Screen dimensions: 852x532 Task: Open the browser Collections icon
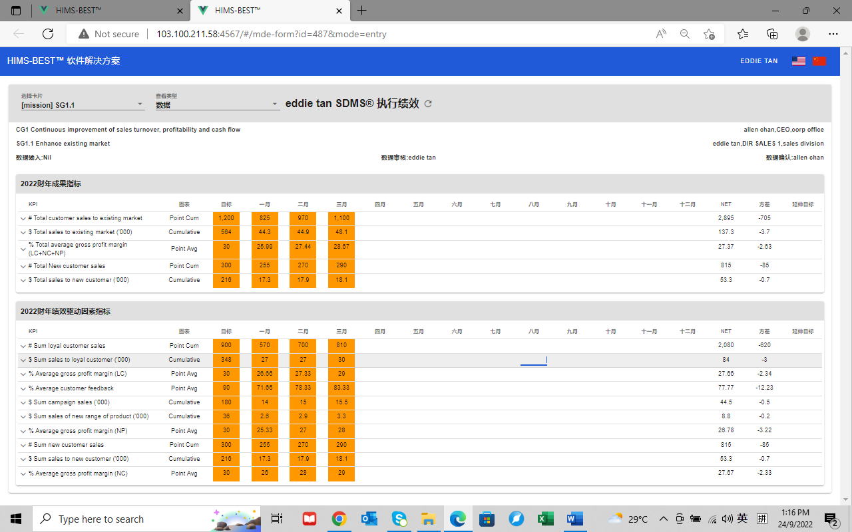[772, 34]
